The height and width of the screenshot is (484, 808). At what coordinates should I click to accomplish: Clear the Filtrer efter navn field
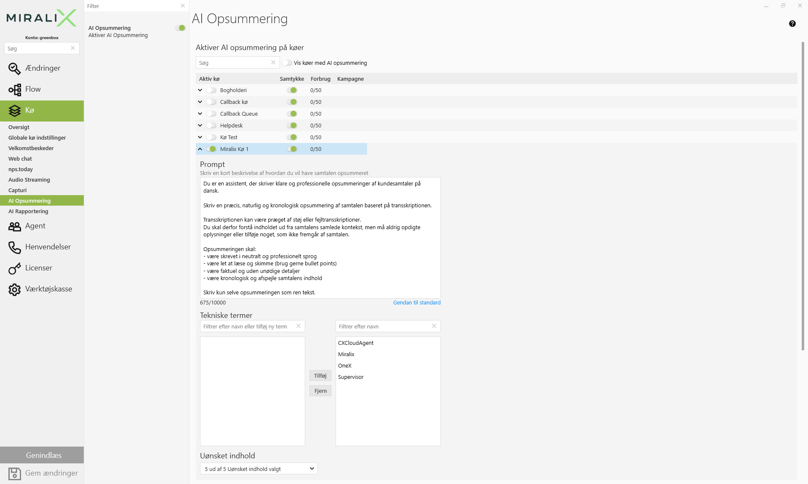[x=434, y=326]
